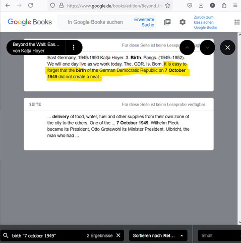Open the tracking protection shield icon
This screenshot has height=243, width=241.
point(52,6)
